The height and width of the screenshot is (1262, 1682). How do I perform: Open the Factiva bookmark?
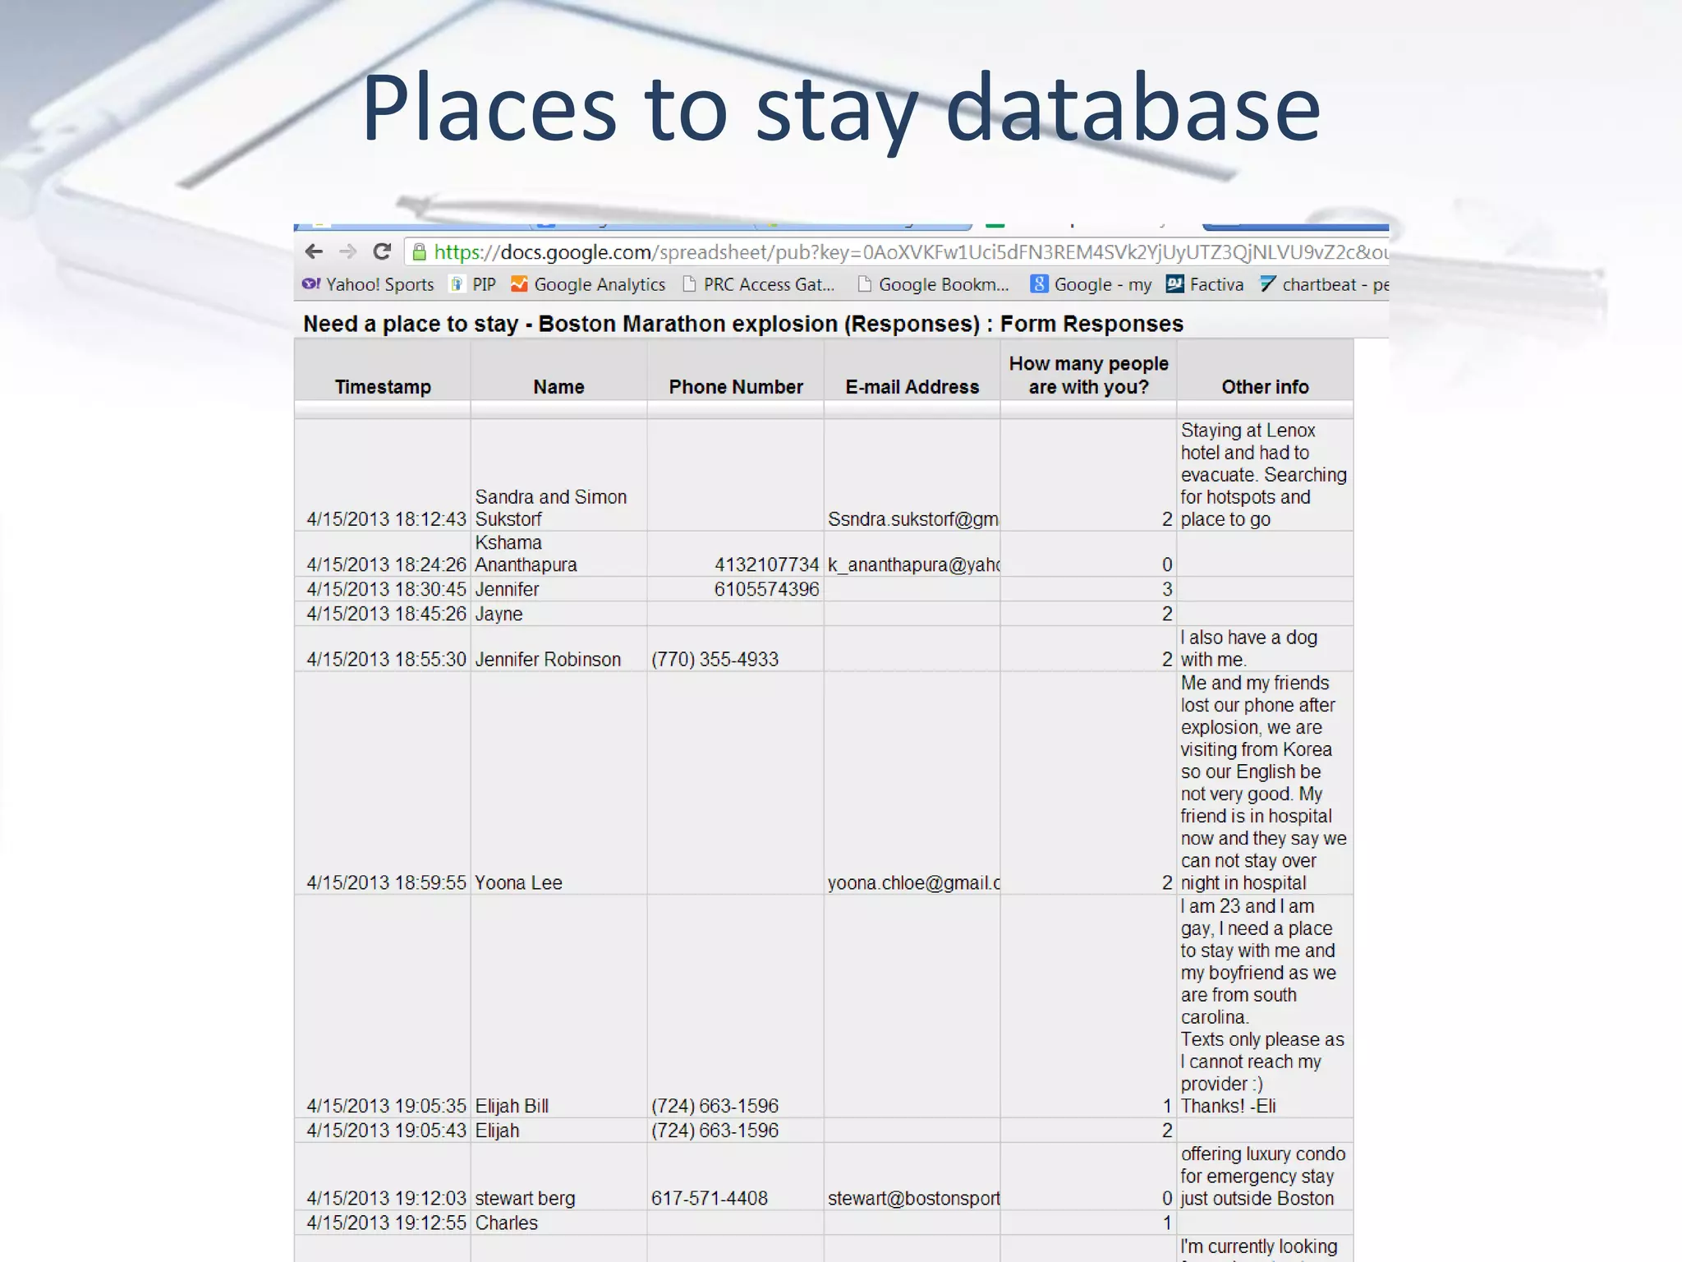(1205, 284)
